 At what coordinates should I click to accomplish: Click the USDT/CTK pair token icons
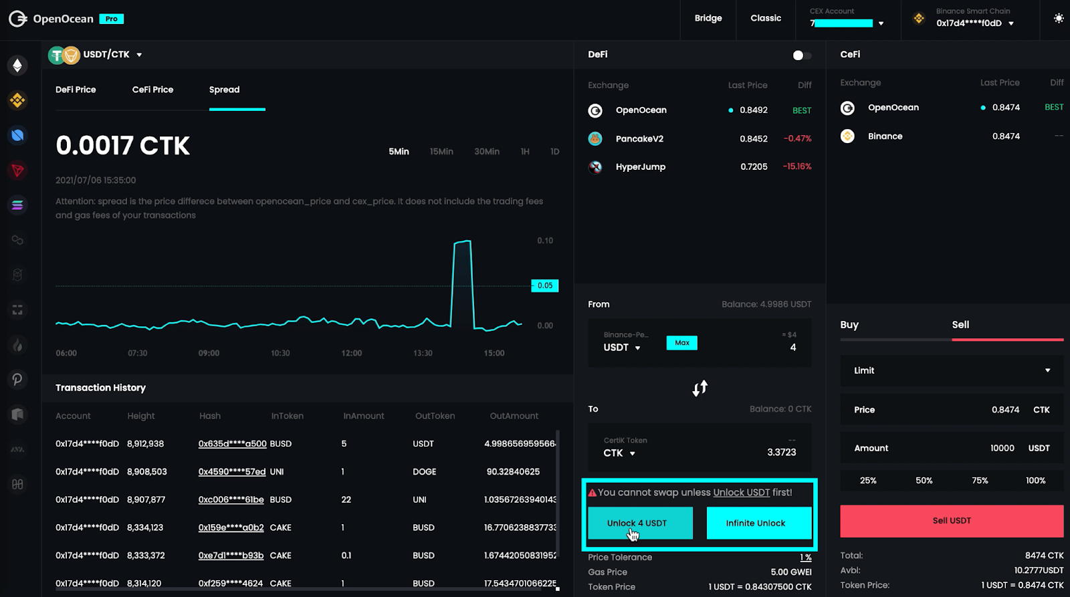pos(64,55)
